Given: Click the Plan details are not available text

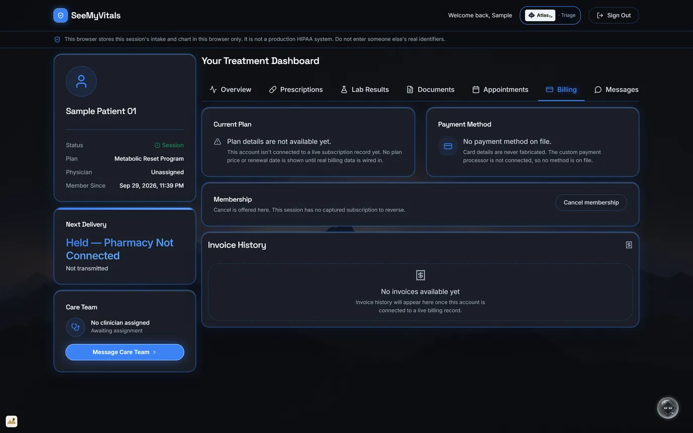Looking at the screenshot, I should [279, 142].
